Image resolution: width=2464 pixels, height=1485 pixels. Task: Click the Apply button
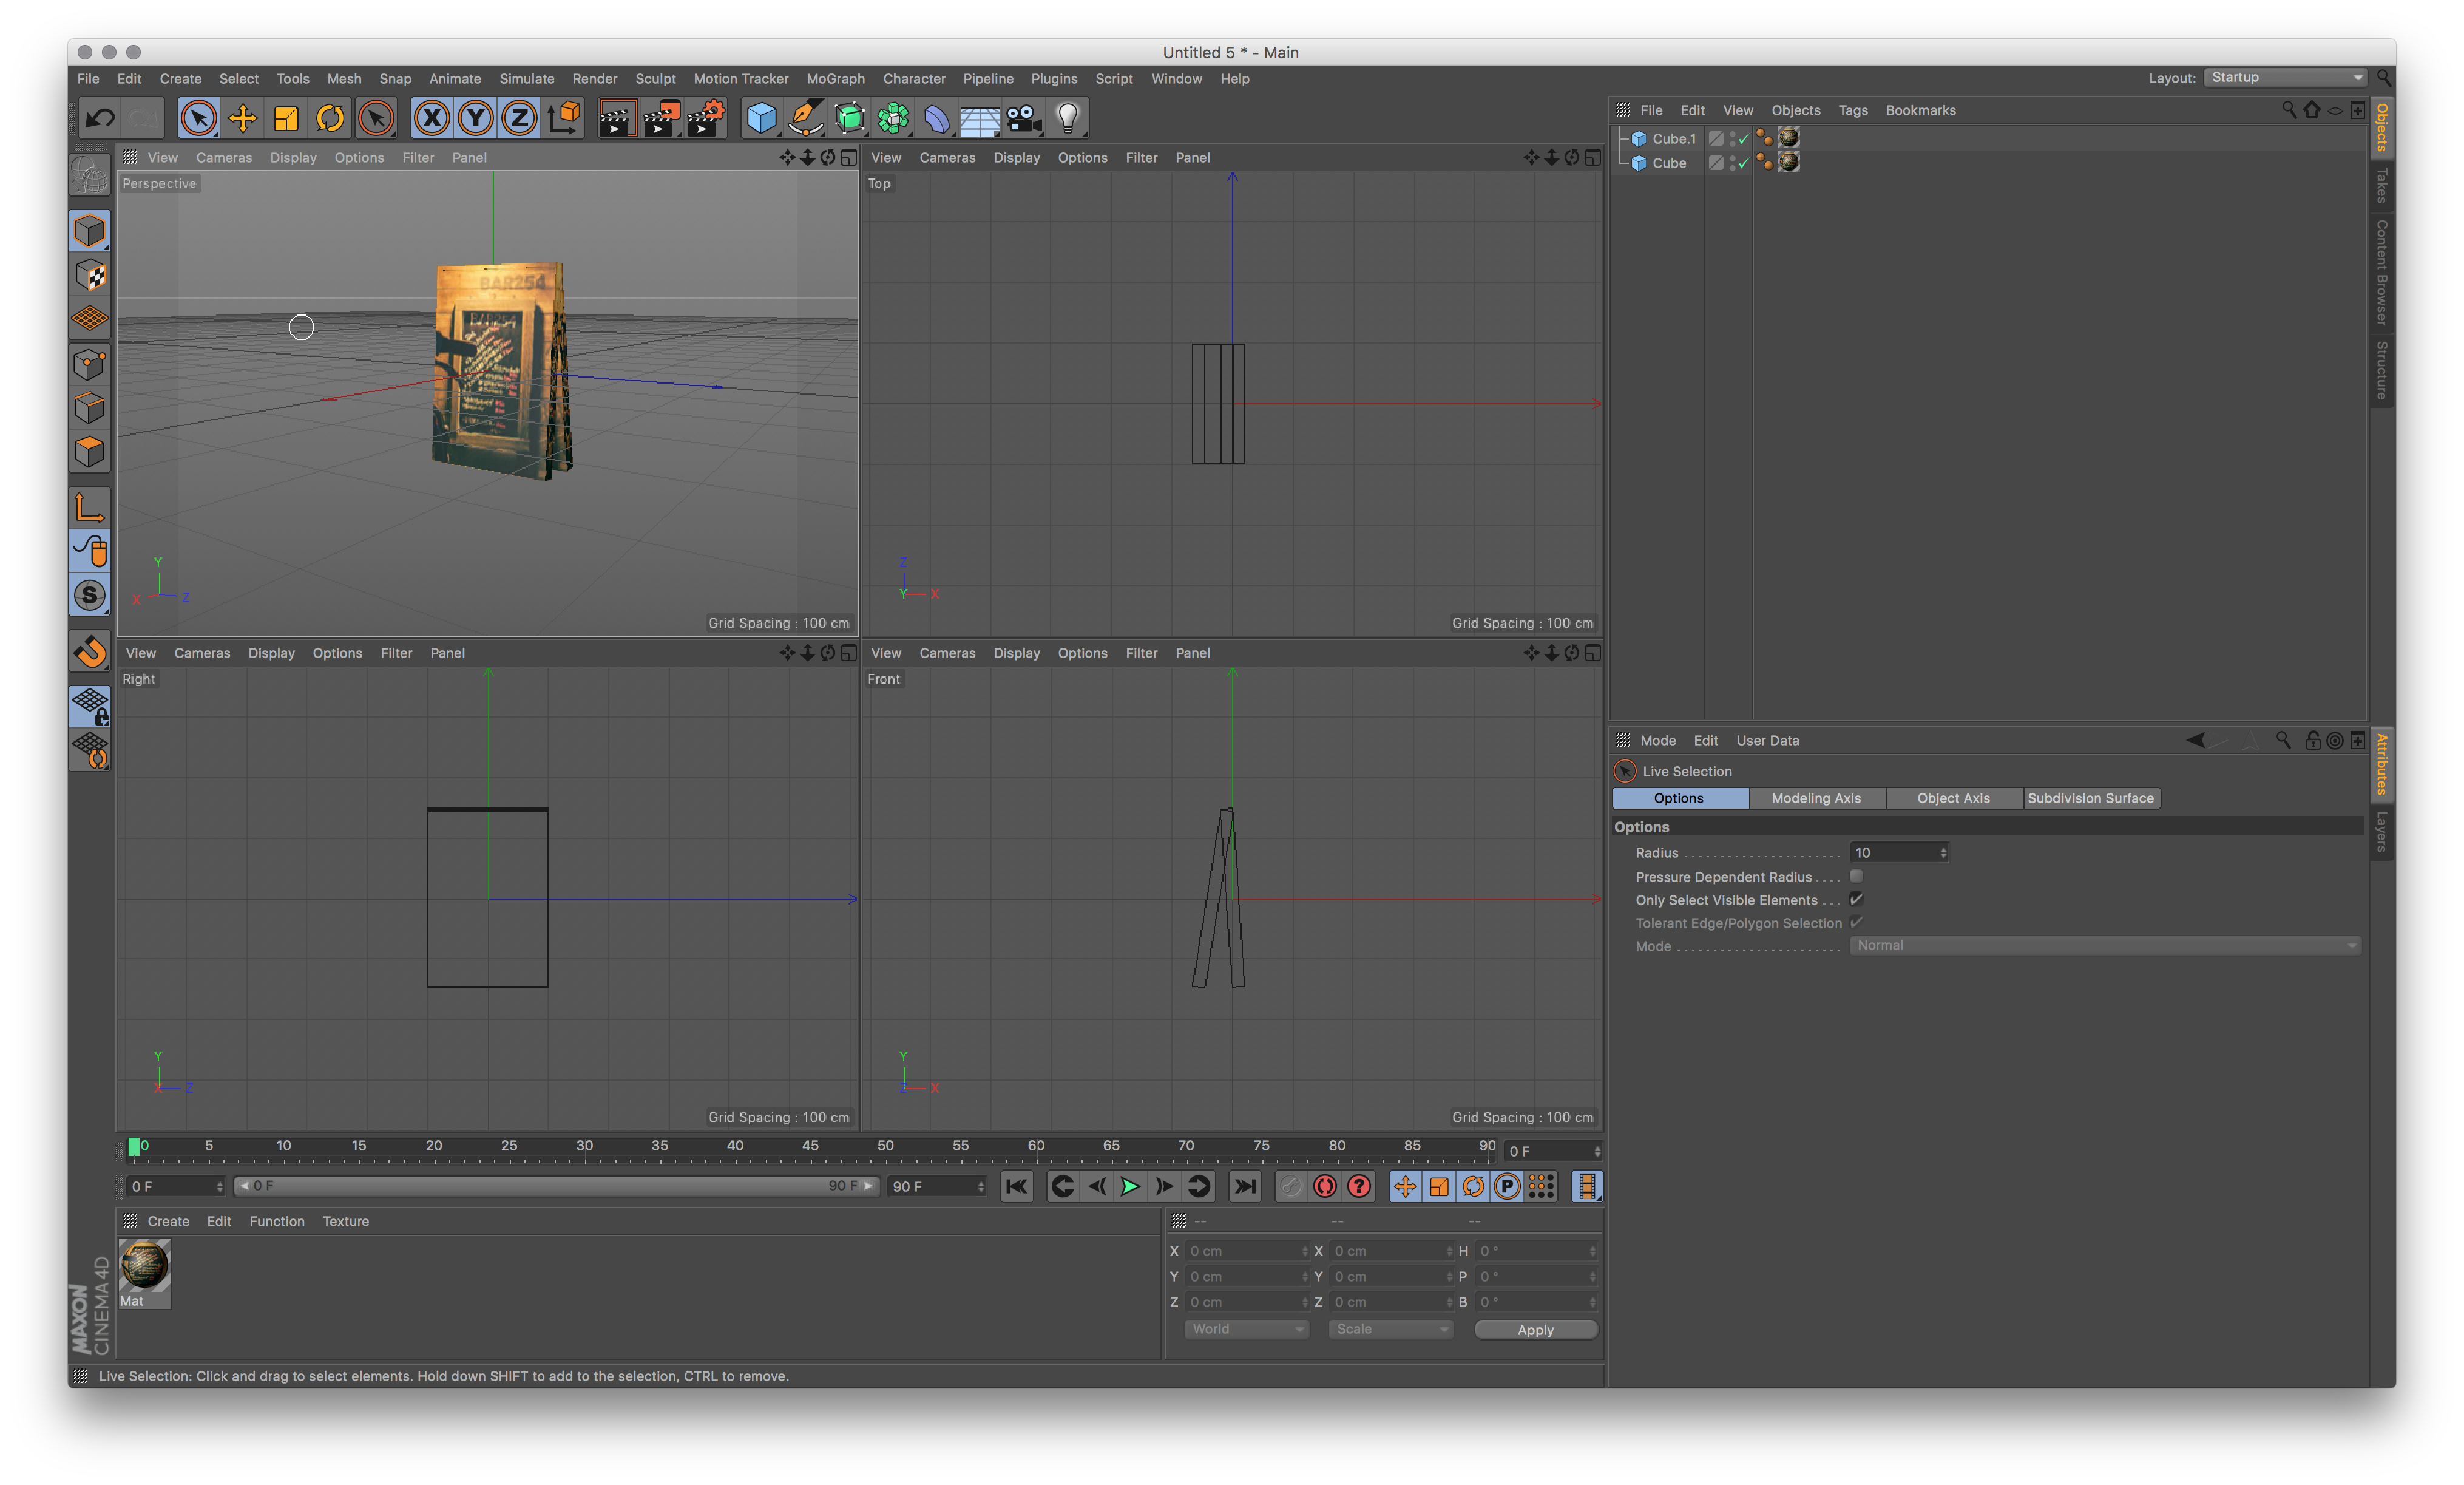1535,1329
